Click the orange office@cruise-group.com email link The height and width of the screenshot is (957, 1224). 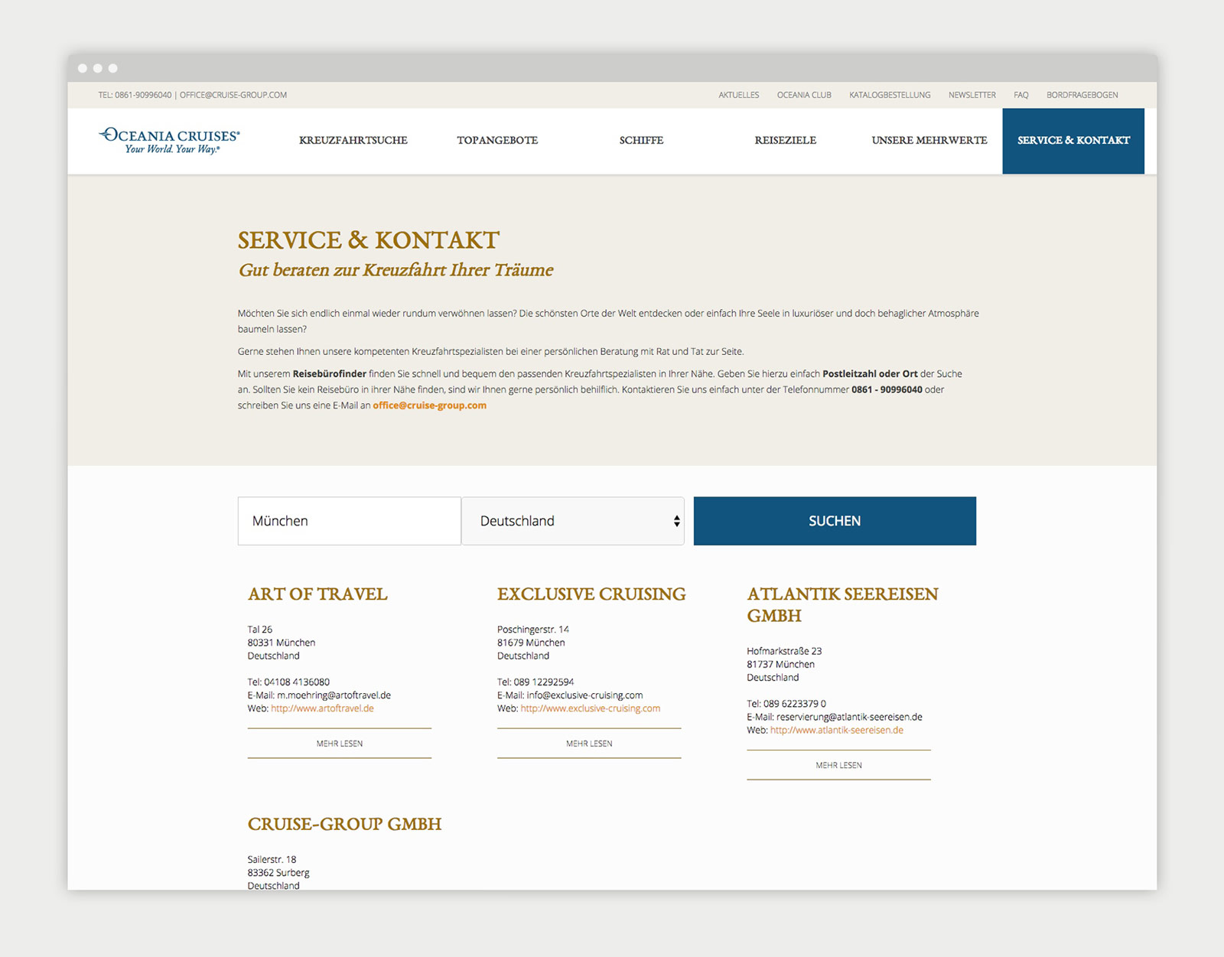pos(429,405)
